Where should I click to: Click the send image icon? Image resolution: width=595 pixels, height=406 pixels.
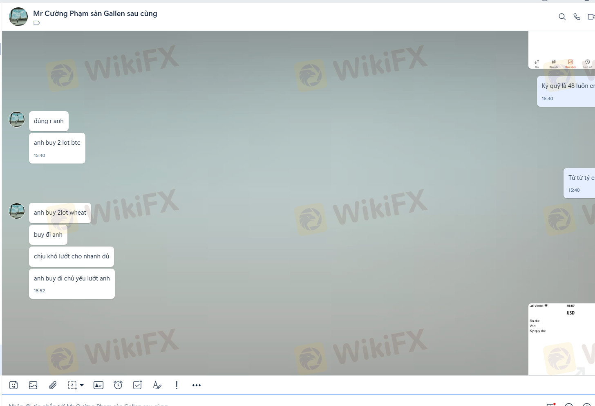click(x=33, y=385)
